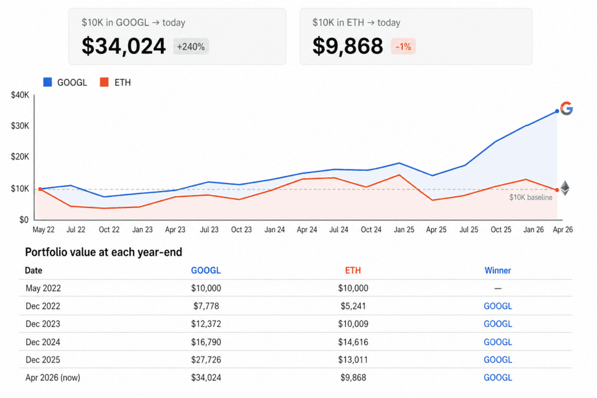Click the Ethereum diamond logo at the chart end
Image resolution: width=597 pixels, height=398 pixels.
coord(565,188)
